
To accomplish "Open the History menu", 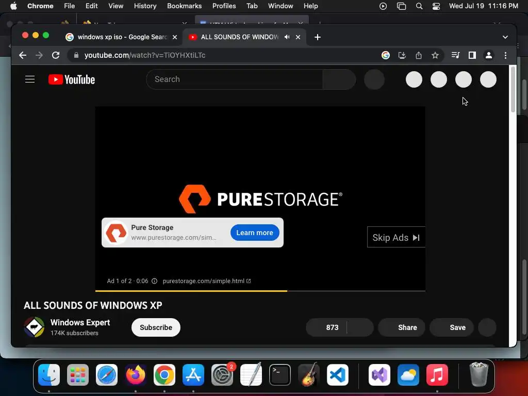I will click(x=145, y=6).
